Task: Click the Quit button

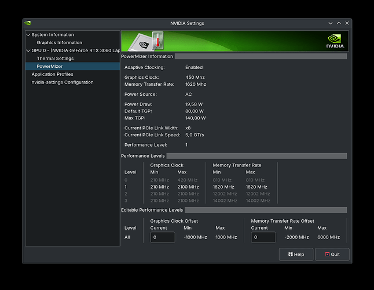Action: (x=332, y=255)
